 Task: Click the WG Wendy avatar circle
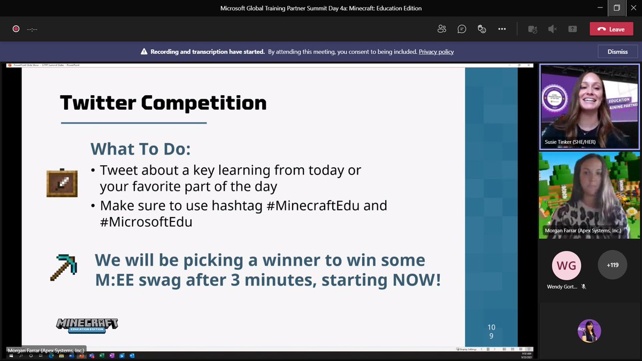[567, 264]
